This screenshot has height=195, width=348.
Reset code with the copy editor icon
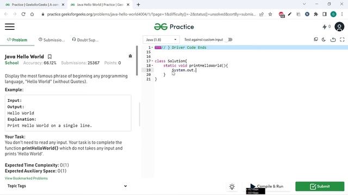(315, 40)
